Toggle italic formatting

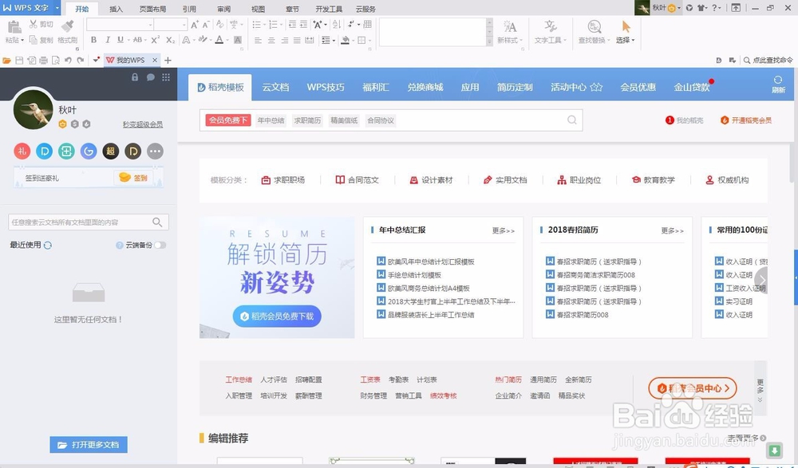(x=107, y=39)
